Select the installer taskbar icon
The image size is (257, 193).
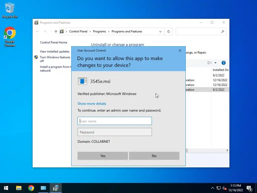point(56,188)
